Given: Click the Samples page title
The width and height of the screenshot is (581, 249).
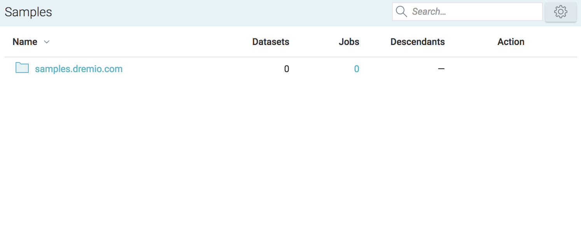Looking at the screenshot, I should click(28, 12).
